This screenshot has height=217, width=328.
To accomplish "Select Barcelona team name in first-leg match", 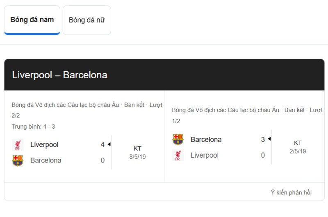I will pyautogui.click(x=206, y=139).
